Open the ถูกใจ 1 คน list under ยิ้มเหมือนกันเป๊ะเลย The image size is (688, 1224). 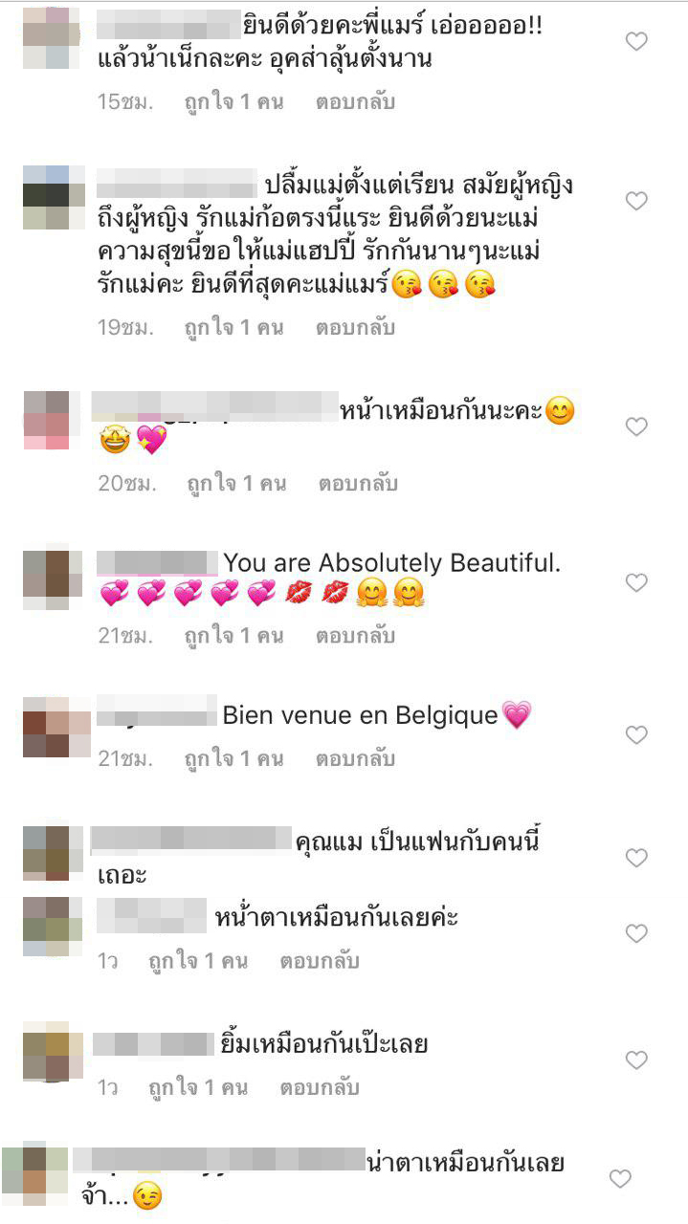point(198,1087)
